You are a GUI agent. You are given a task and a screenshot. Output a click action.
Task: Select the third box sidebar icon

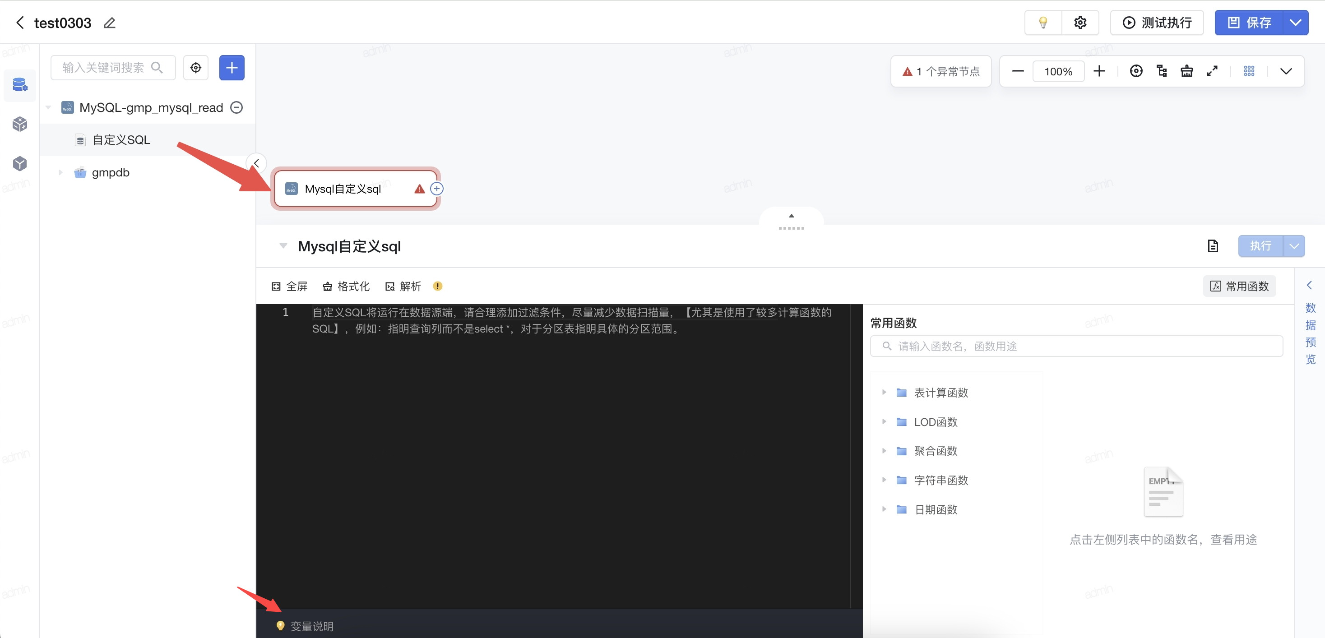19,163
